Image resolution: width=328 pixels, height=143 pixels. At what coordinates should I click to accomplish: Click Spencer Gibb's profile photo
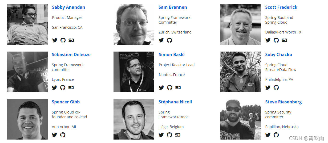(x=27, y=119)
